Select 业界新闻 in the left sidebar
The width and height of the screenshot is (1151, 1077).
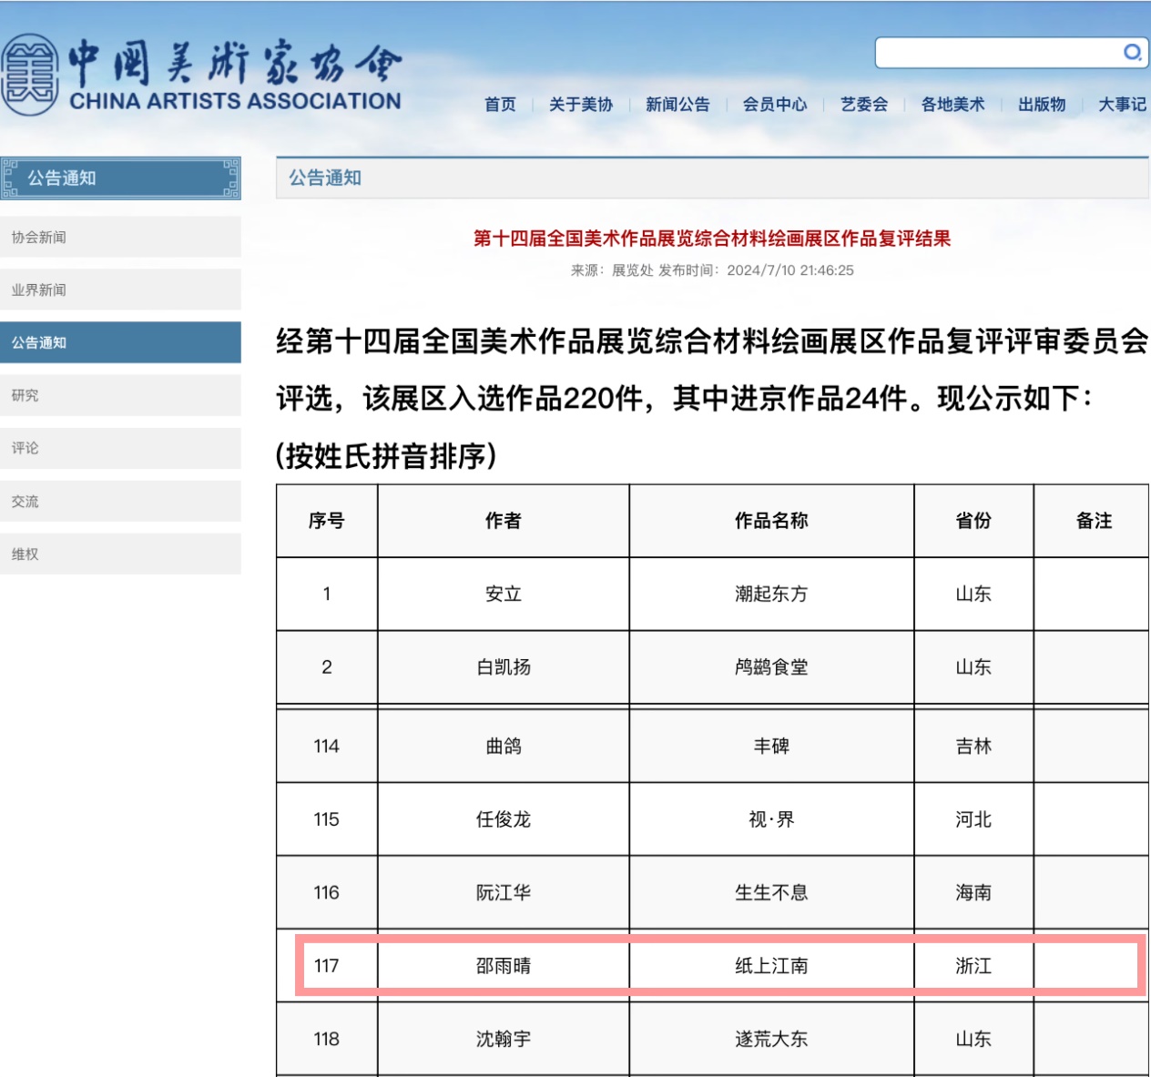(x=39, y=290)
